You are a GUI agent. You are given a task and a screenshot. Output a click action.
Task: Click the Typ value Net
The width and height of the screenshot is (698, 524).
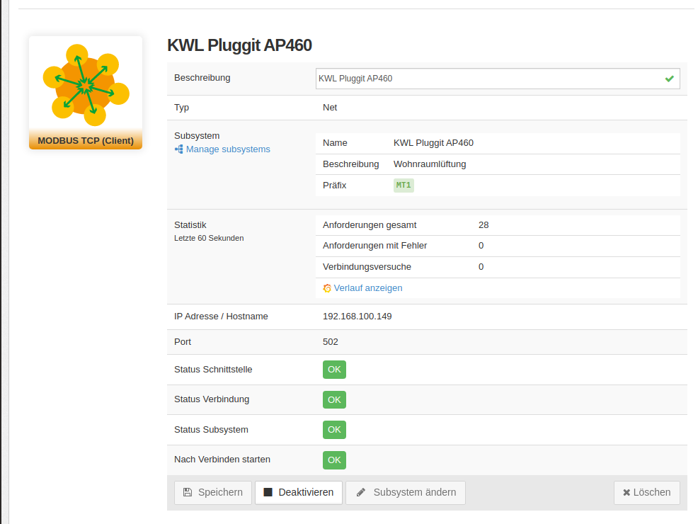click(330, 108)
